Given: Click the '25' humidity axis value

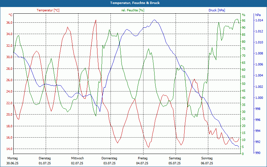Looking at the screenshot, I should (244, 119).
